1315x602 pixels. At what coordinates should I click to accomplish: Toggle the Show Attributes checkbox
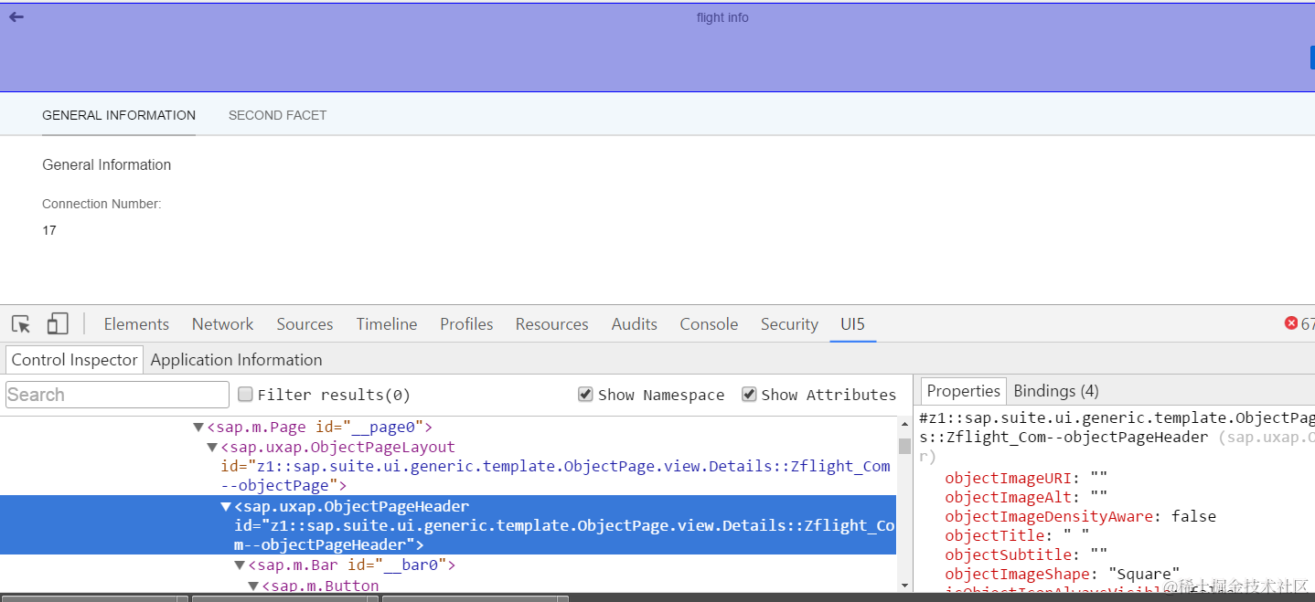pyautogui.click(x=749, y=395)
